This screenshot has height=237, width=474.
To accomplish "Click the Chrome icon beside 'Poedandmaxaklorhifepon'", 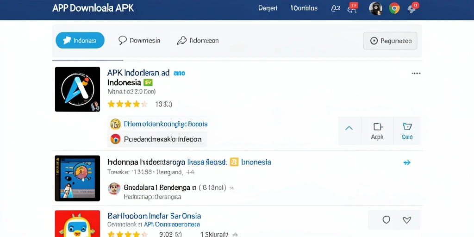I will [x=115, y=139].
